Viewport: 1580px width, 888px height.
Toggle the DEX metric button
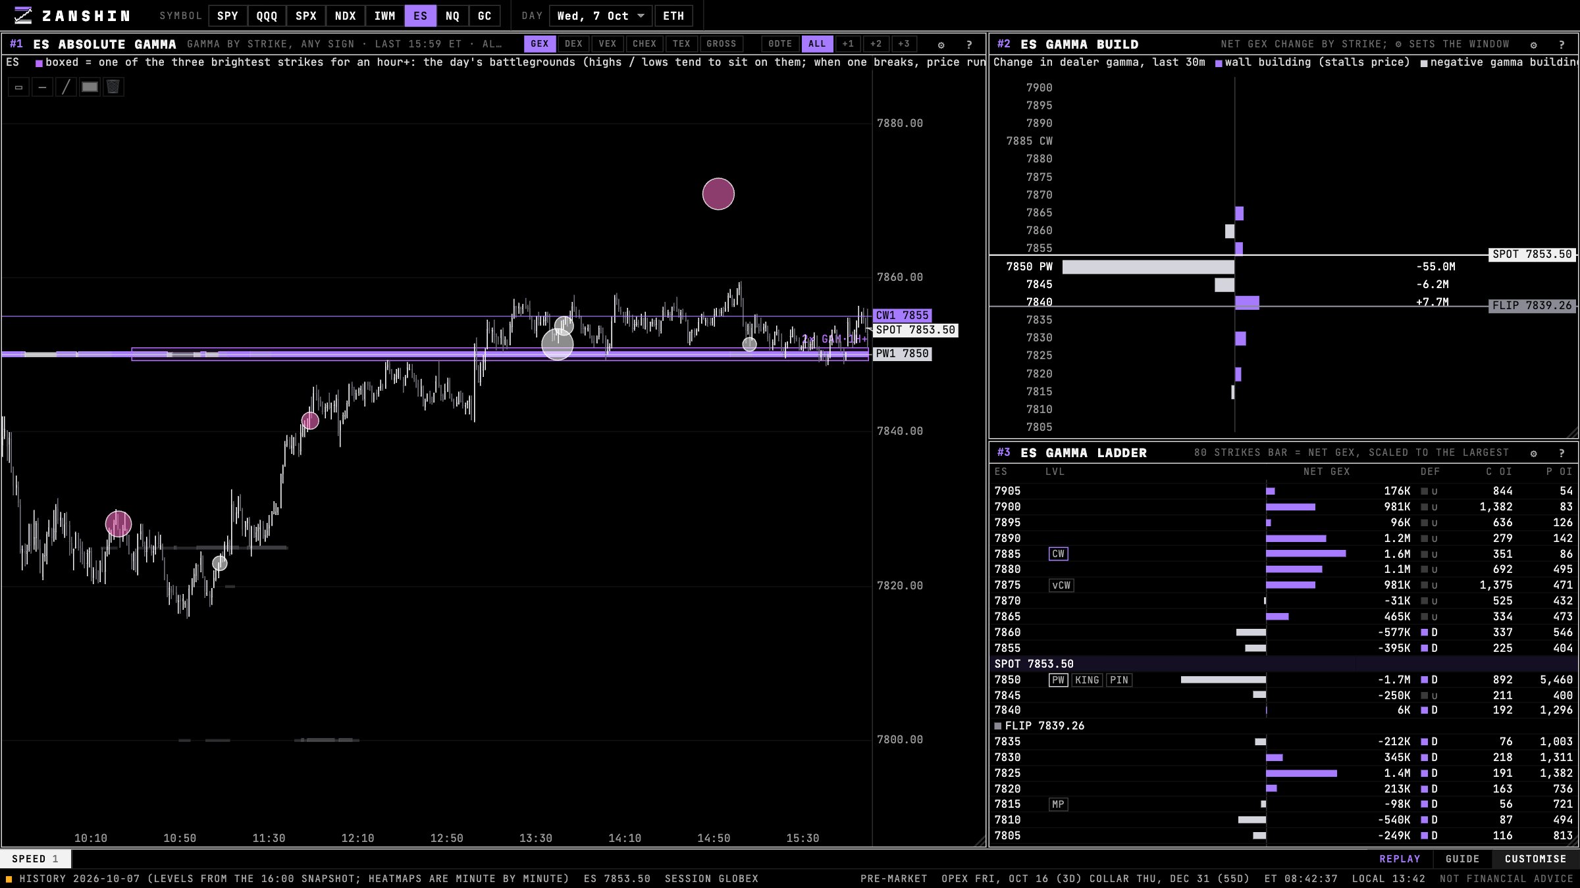(x=573, y=44)
